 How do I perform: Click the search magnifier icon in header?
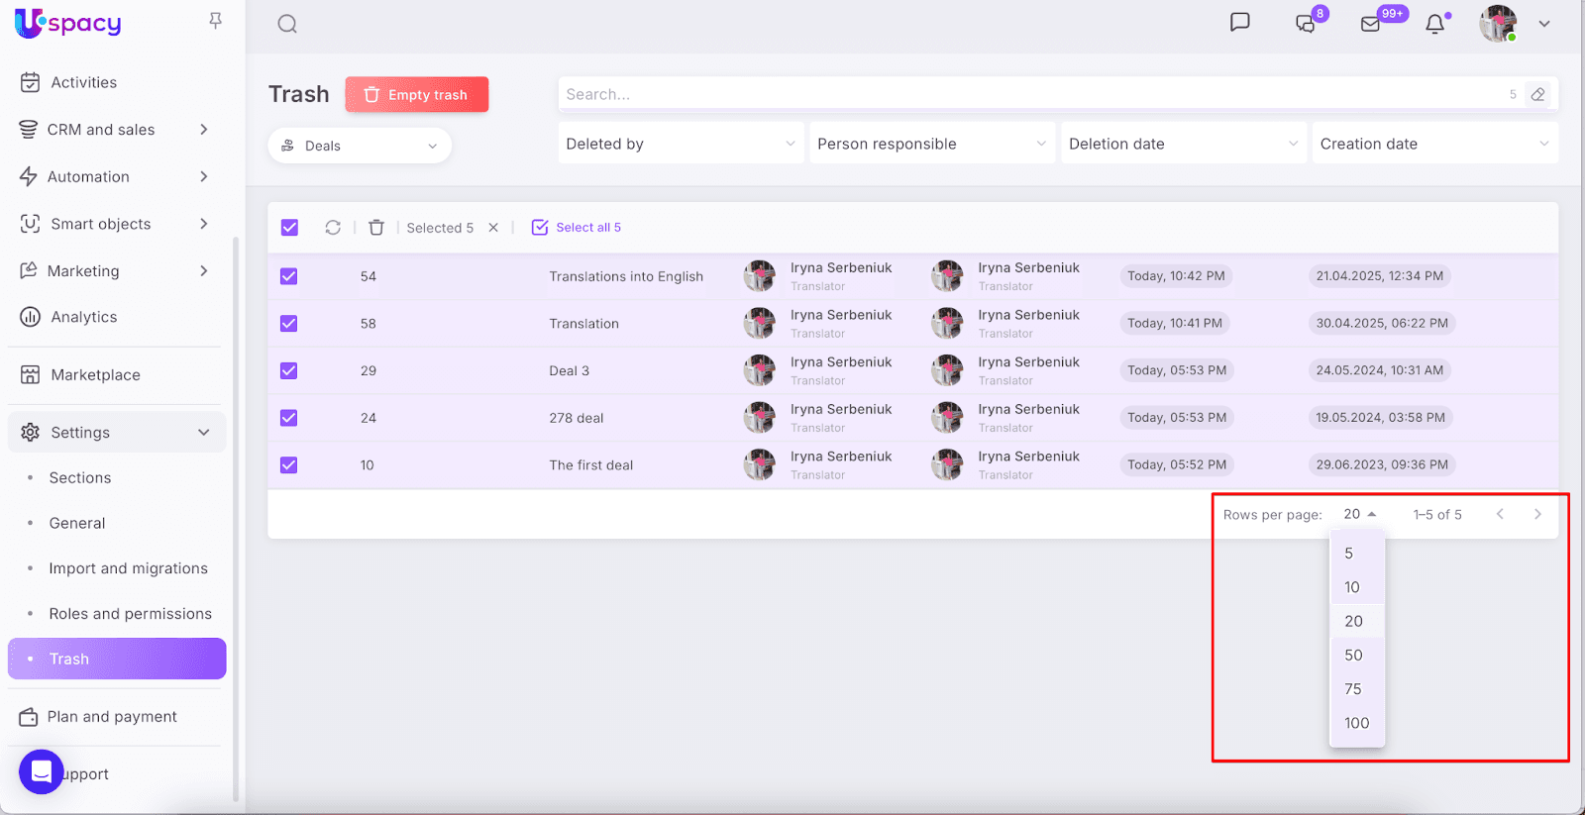[x=287, y=24]
